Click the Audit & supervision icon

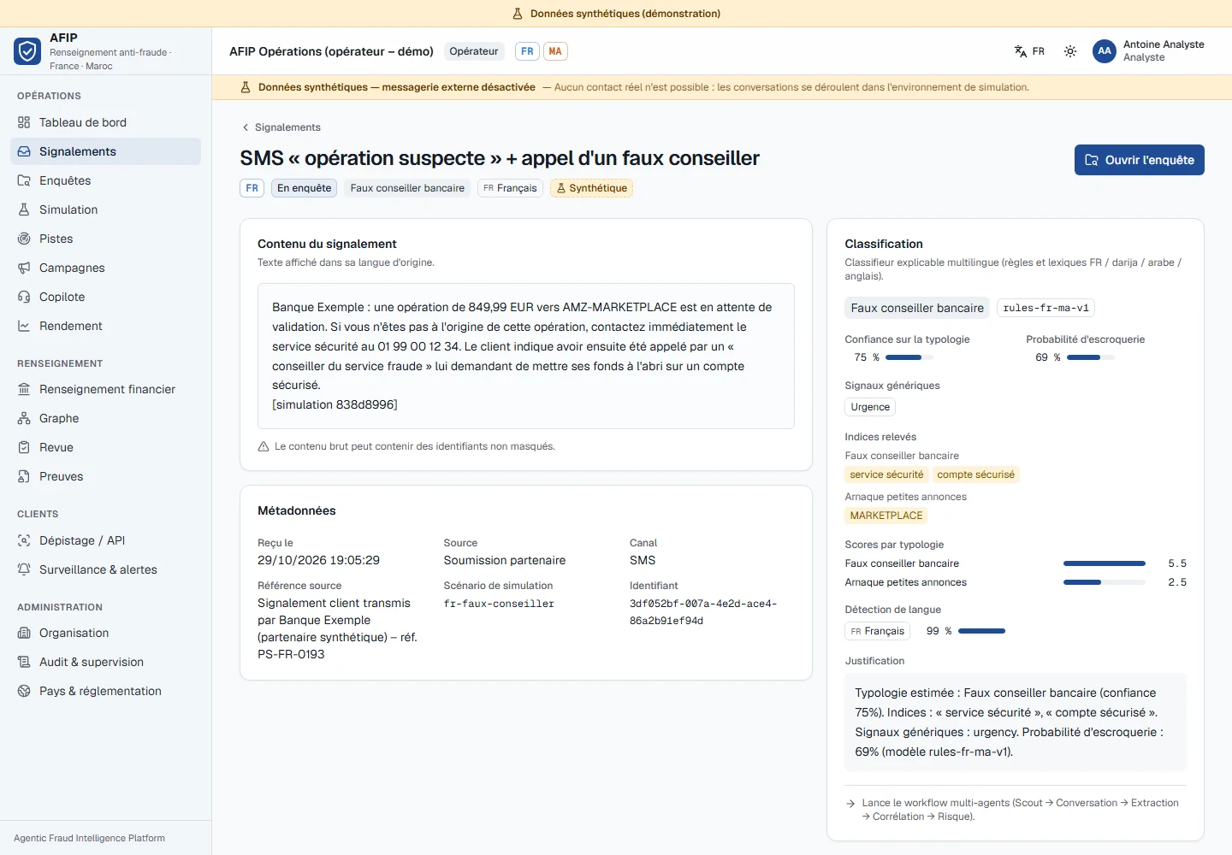click(x=24, y=662)
